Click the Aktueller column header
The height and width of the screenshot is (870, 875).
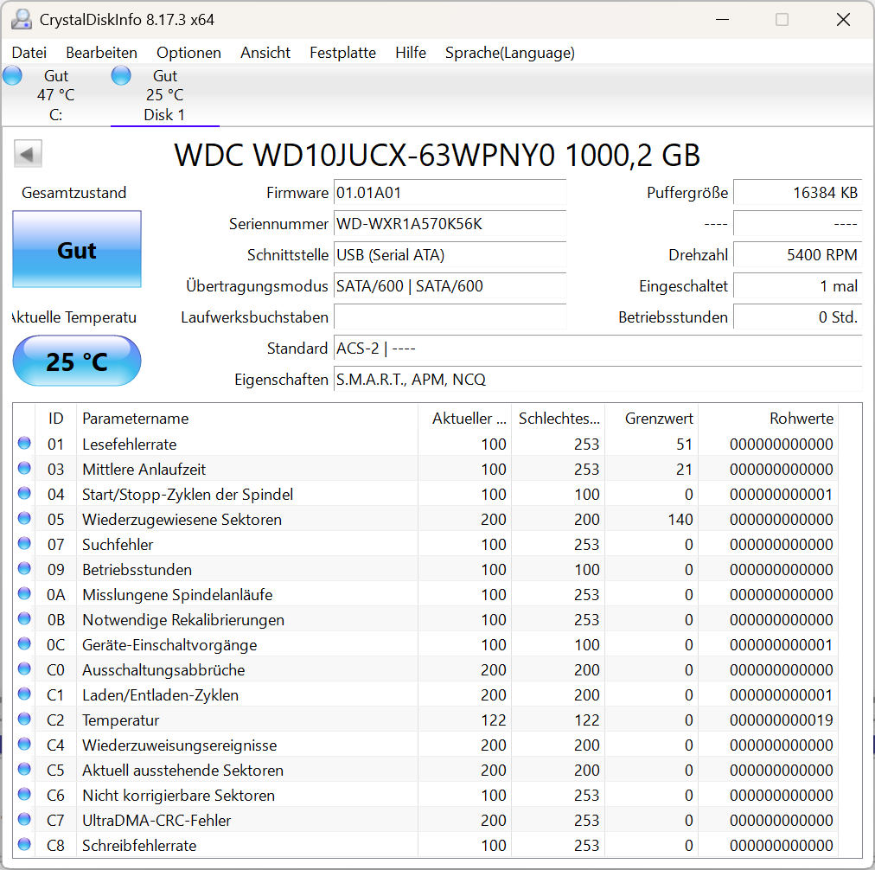[465, 418]
